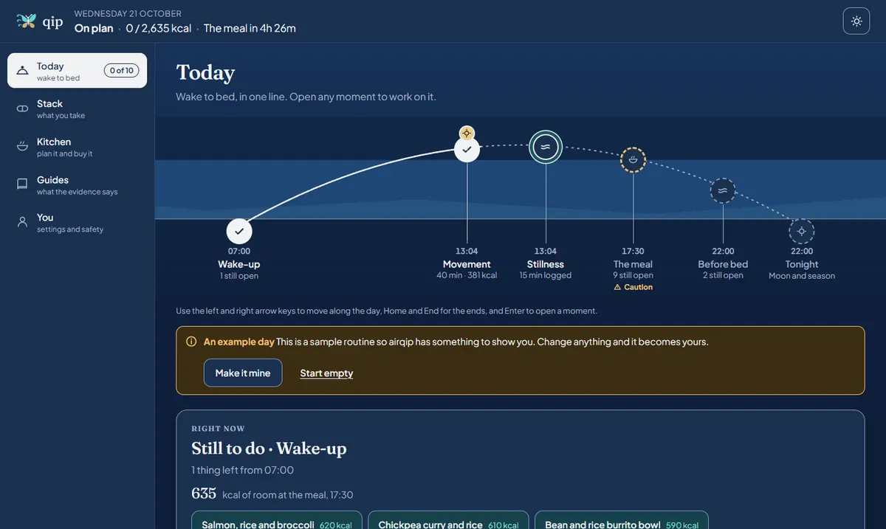The height and width of the screenshot is (529, 886).
Task: Open the Movement checkmark marker
Action: [467, 149]
